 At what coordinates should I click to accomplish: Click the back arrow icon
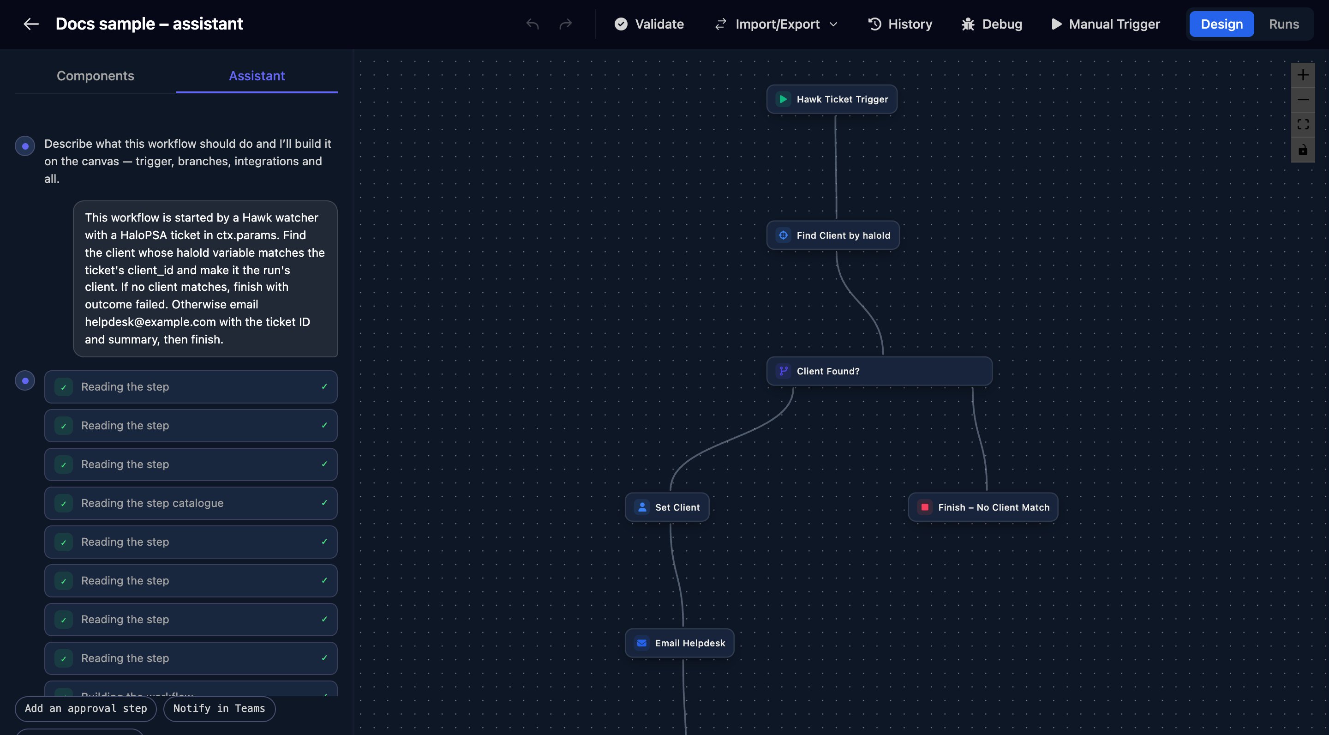(x=31, y=24)
